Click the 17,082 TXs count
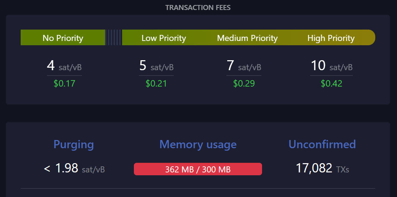The width and height of the screenshot is (397, 197). pos(322,168)
